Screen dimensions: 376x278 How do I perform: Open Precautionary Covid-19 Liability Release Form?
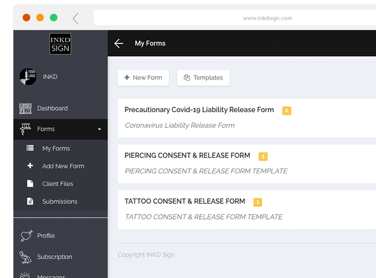click(199, 110)
